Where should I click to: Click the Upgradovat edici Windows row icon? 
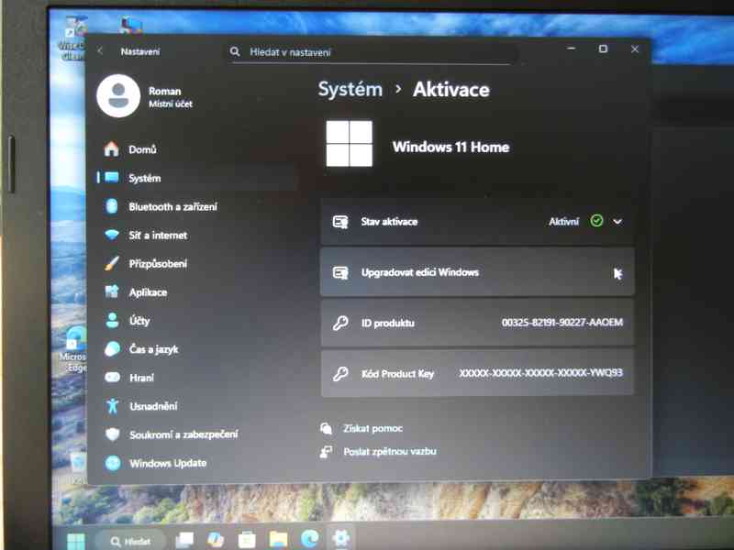[340, 272]
